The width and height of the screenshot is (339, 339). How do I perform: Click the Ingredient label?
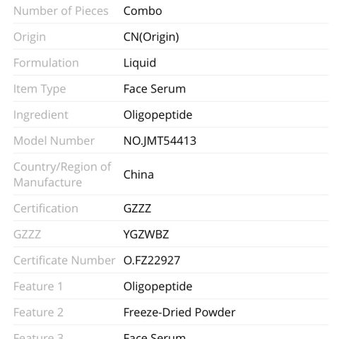41,115
